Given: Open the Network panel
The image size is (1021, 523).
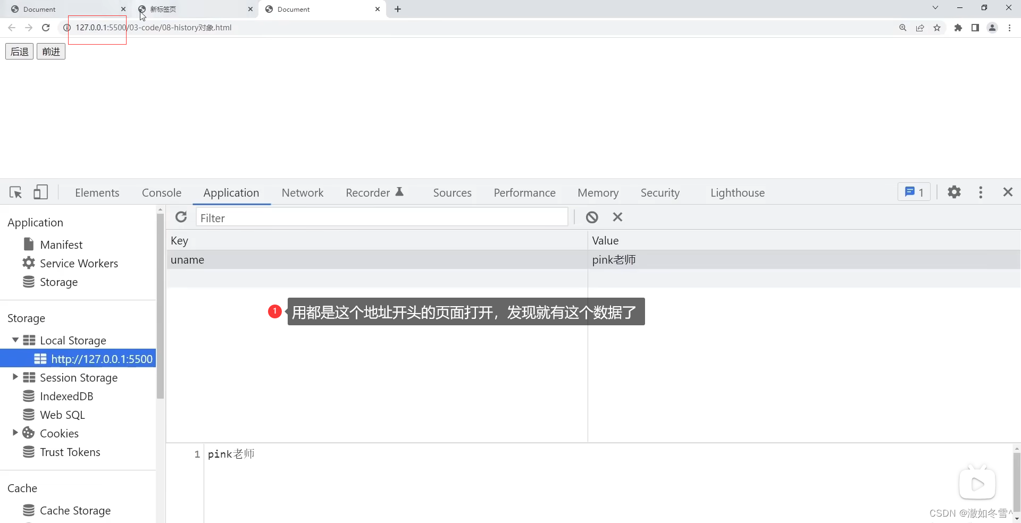Looking at the screenshot, I should [303, 193].
